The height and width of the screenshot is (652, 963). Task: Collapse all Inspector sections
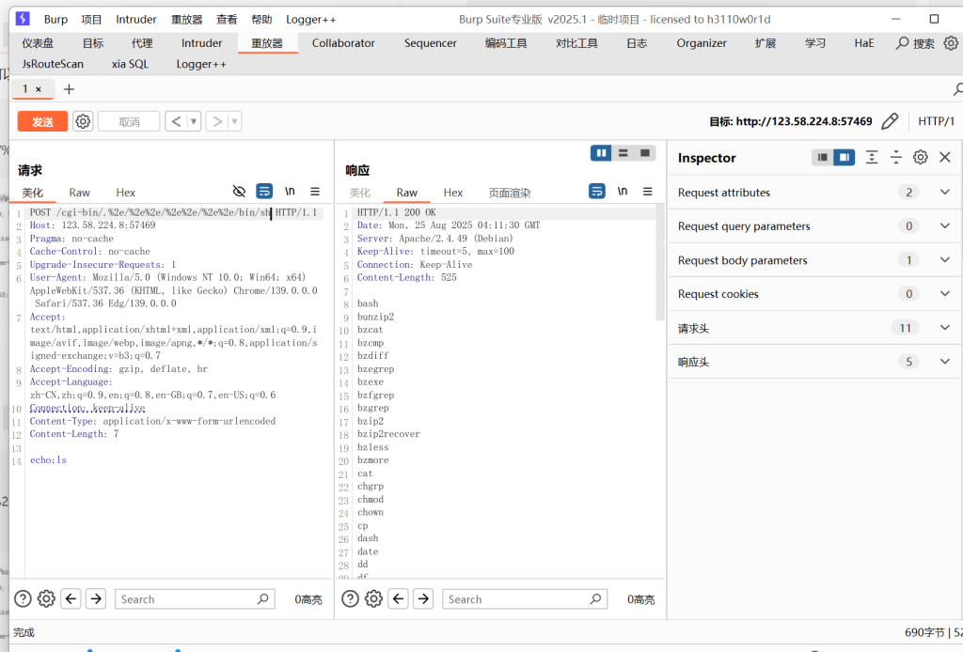pyautogui.click(x=896, y=158)
